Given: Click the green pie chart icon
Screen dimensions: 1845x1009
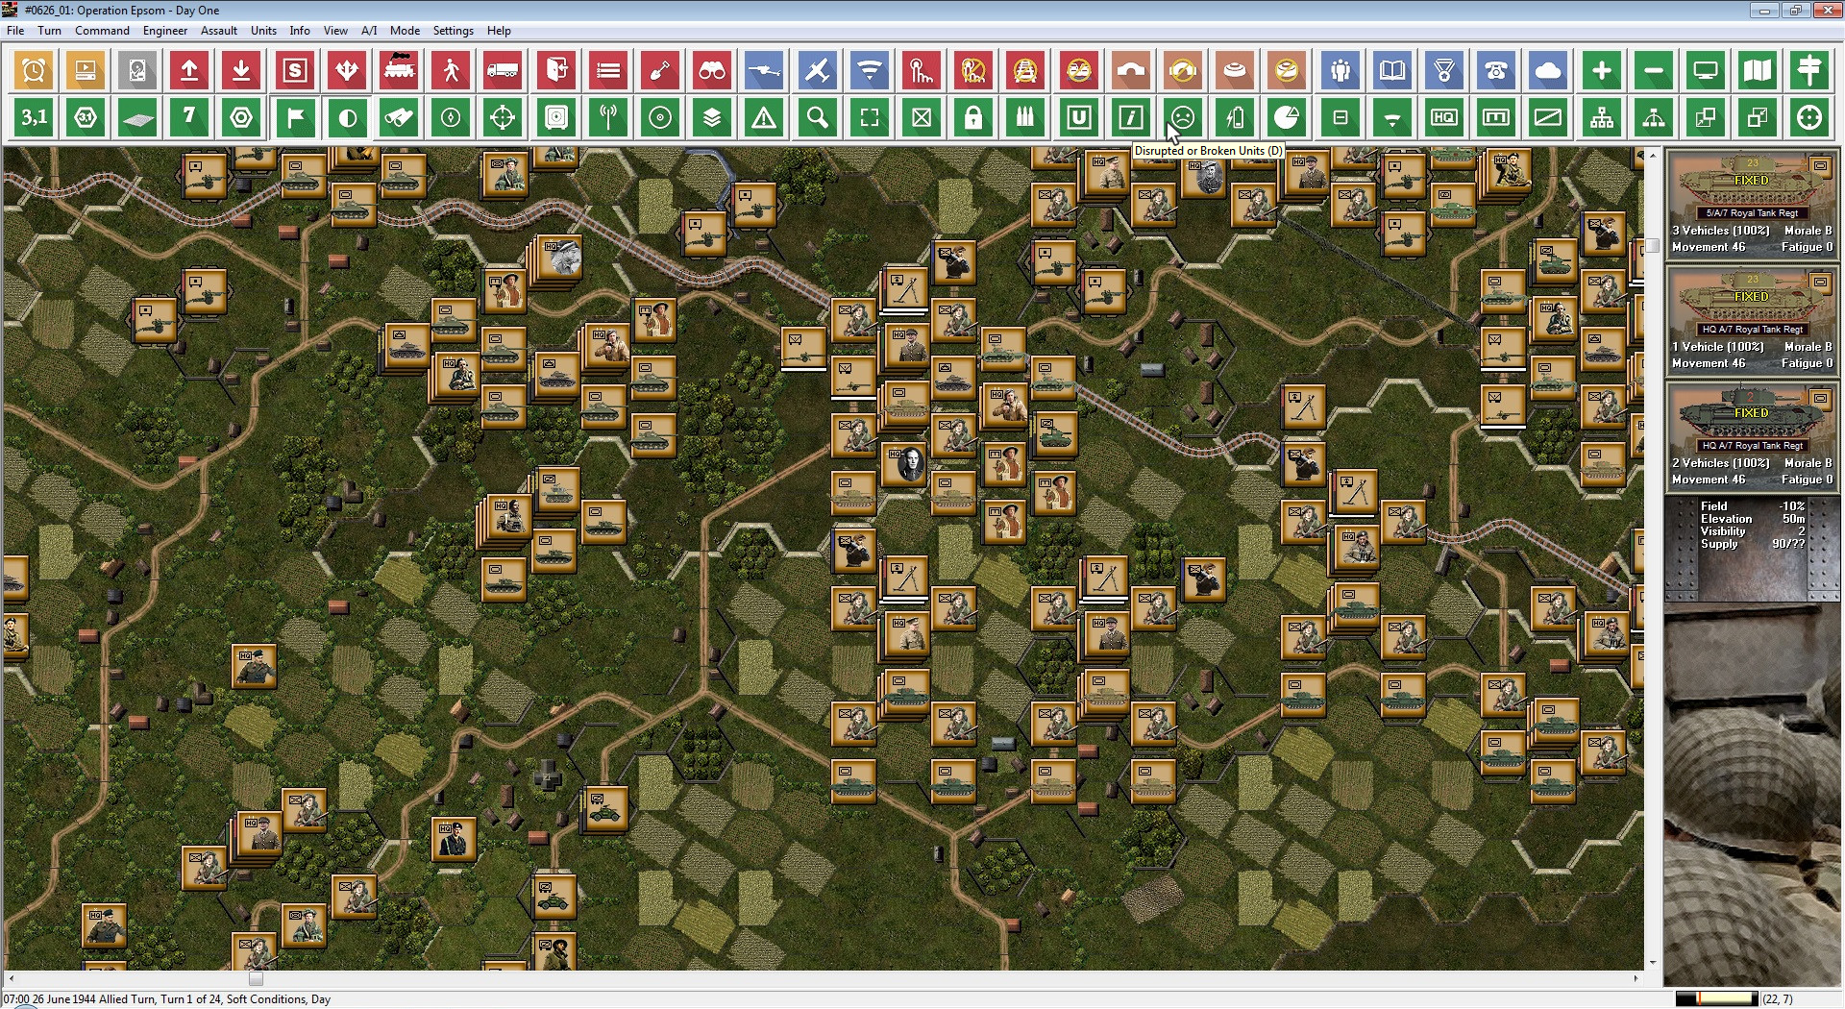Looking at the screenshot, I should 1287,118.
